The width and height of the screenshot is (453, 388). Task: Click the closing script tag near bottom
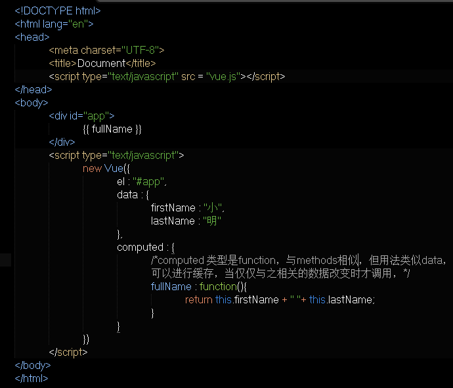[x=68, y=353]
